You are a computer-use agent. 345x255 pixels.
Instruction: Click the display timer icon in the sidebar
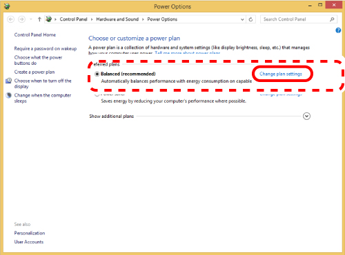[x=8, y=81]
